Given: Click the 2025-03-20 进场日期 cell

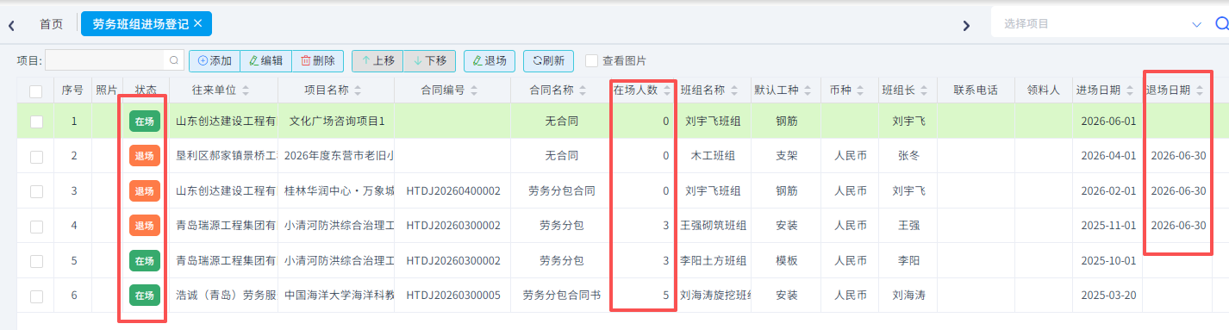Looking at the screenshot, I should click(x=1108, y=296).
